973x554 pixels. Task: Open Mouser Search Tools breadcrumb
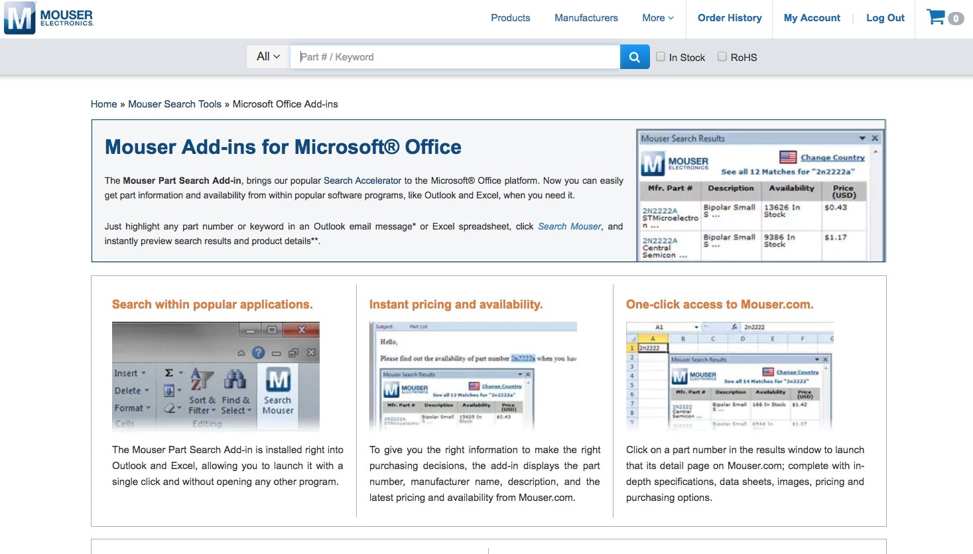coord(174,104)
